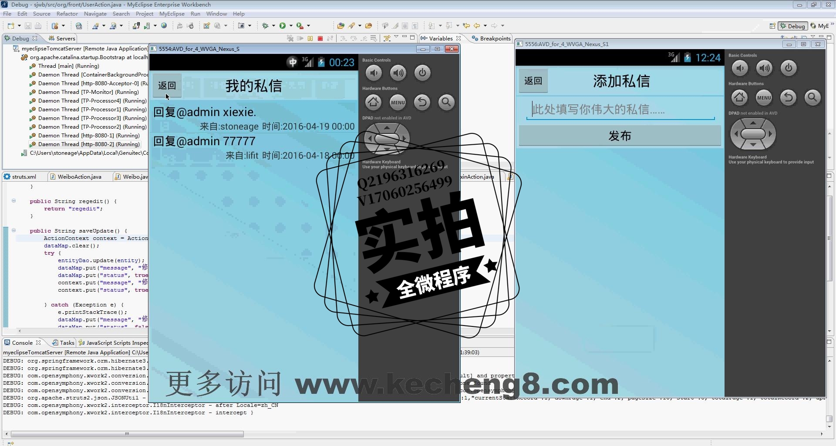This screenshot has height=446, width=836.
Task: Click the New file toolbar icon
Action: (11, 26)
